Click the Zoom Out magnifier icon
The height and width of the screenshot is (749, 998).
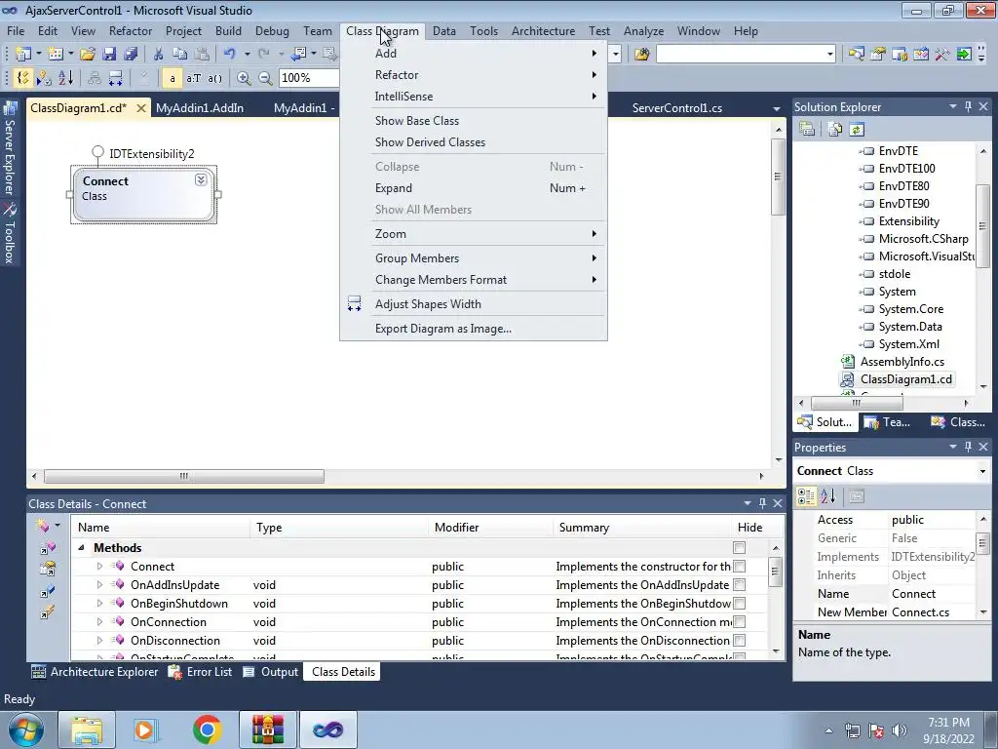(x=265, y=78)
